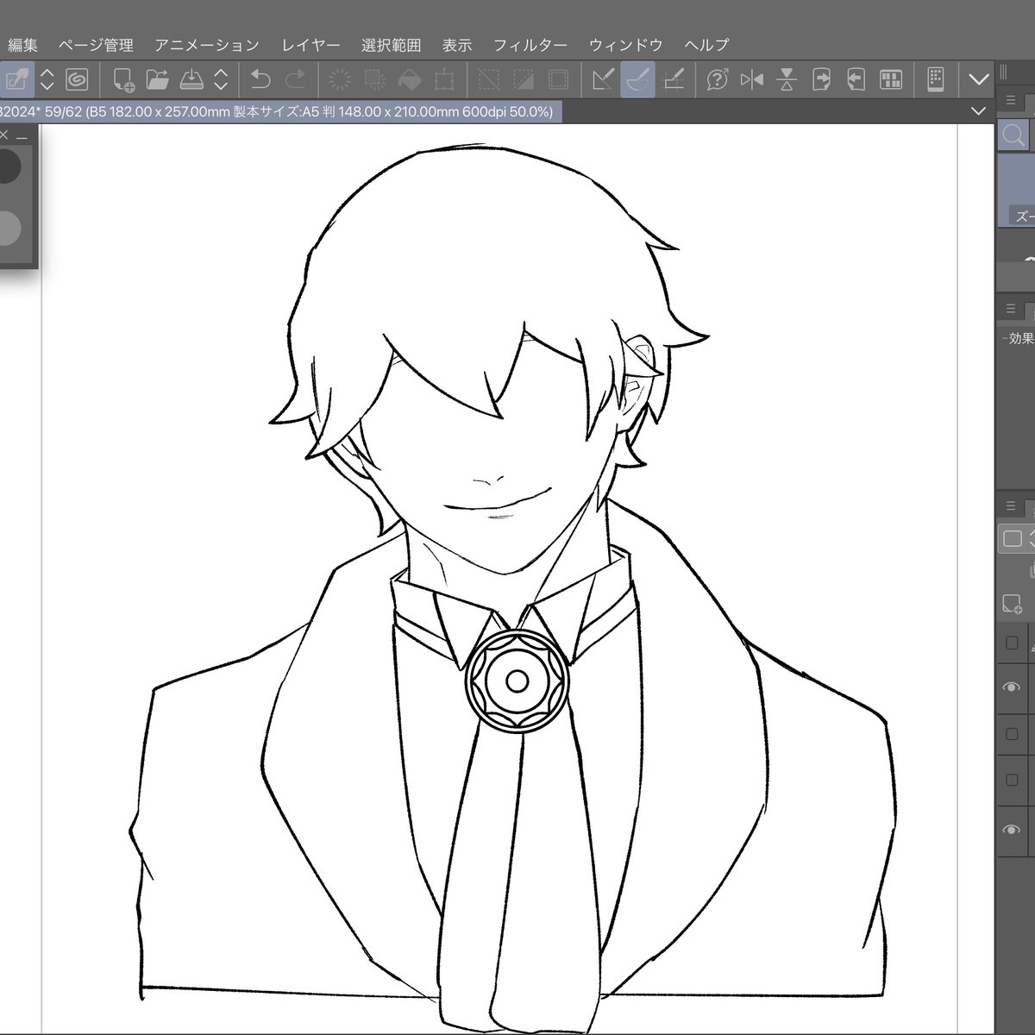
Task: Open the support question-mark icon
Action: click(718, 80)
